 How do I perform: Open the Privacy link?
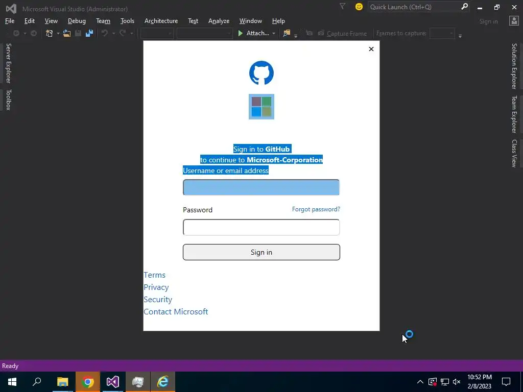[156, 287]
